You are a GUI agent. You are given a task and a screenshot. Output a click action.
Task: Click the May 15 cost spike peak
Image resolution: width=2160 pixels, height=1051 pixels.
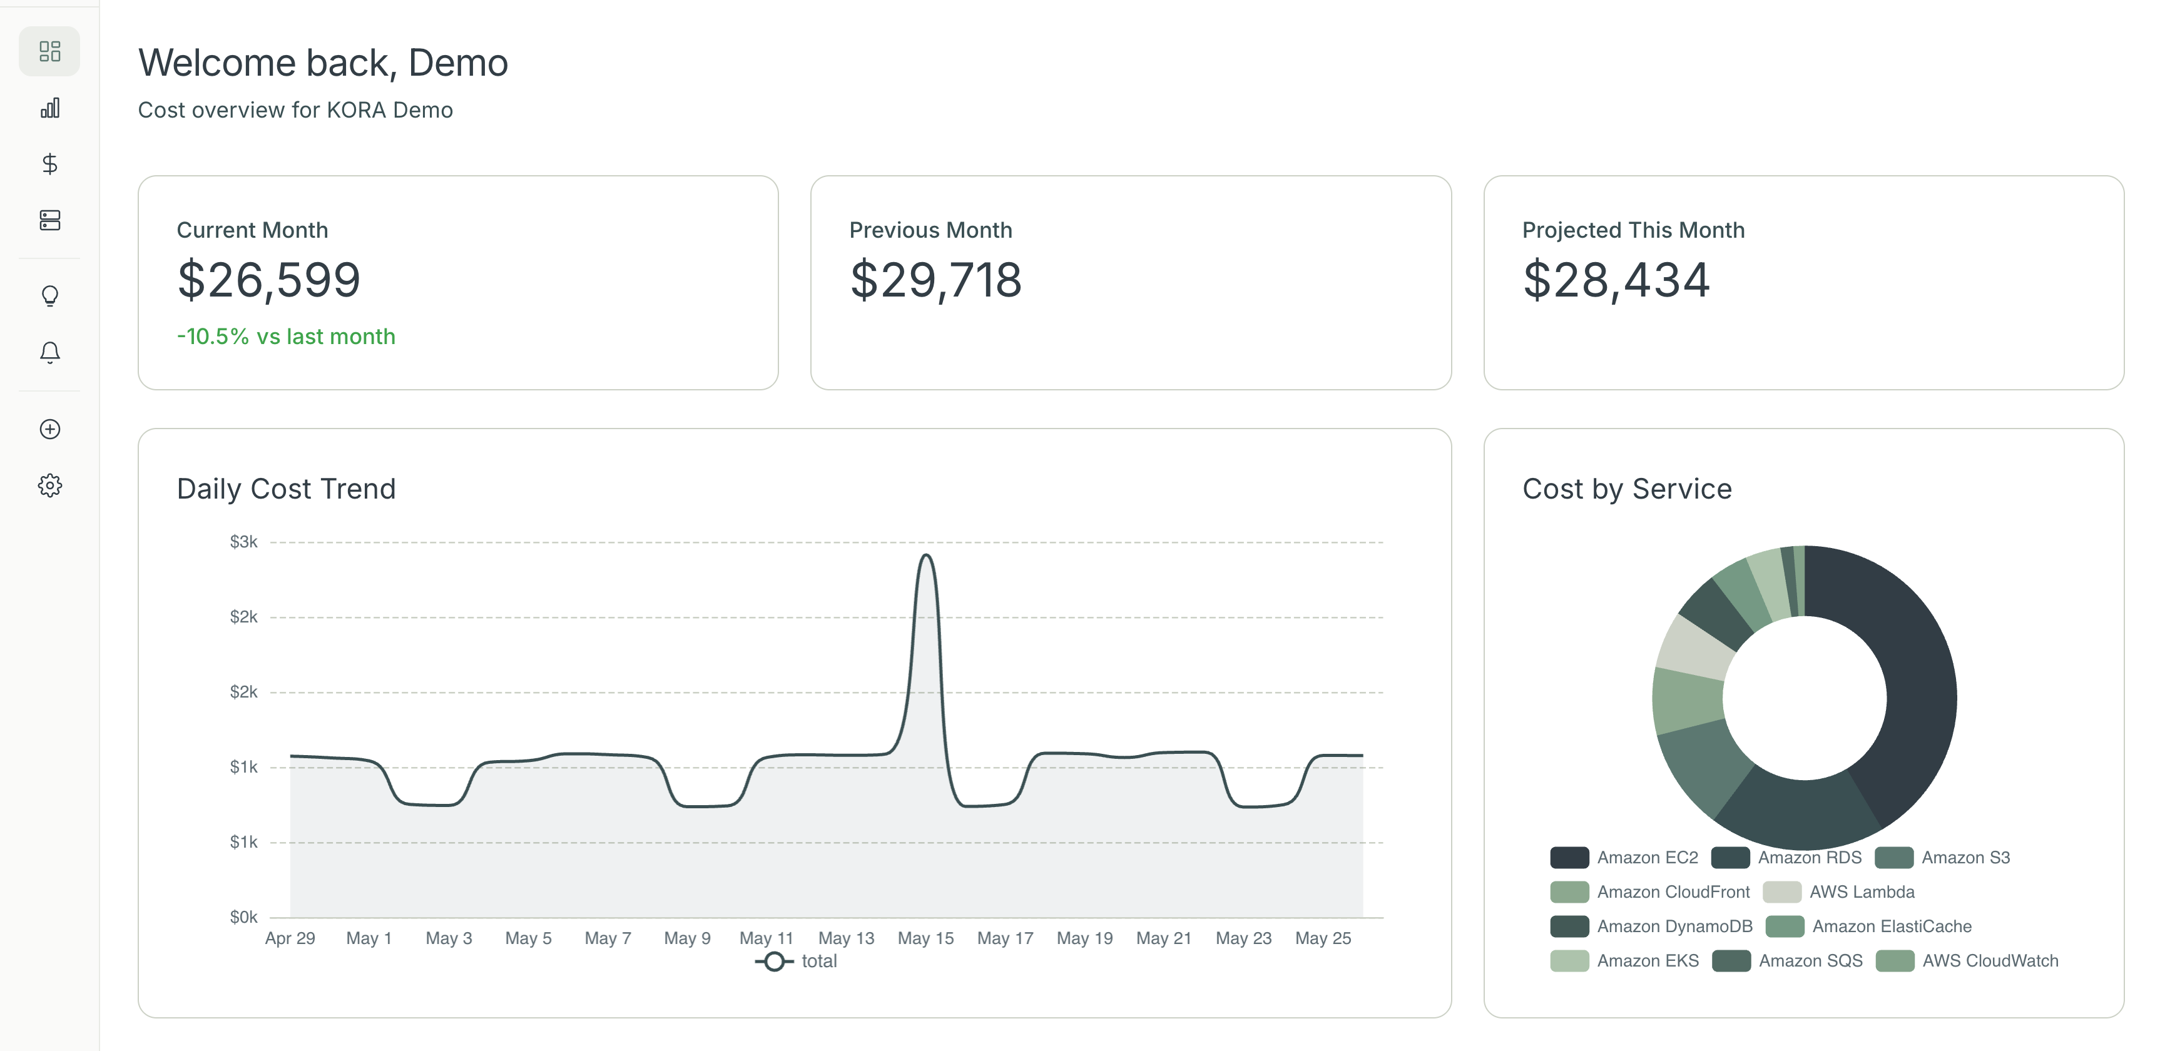tap(925, 556)
